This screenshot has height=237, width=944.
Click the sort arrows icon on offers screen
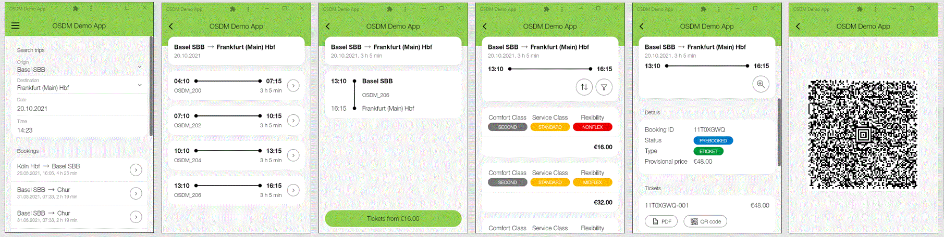click(x=584, y=87)
